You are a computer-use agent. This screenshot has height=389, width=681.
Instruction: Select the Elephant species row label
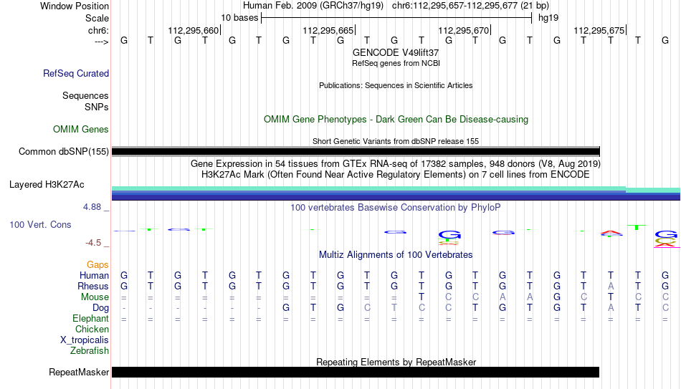click(x=91, y=319)
